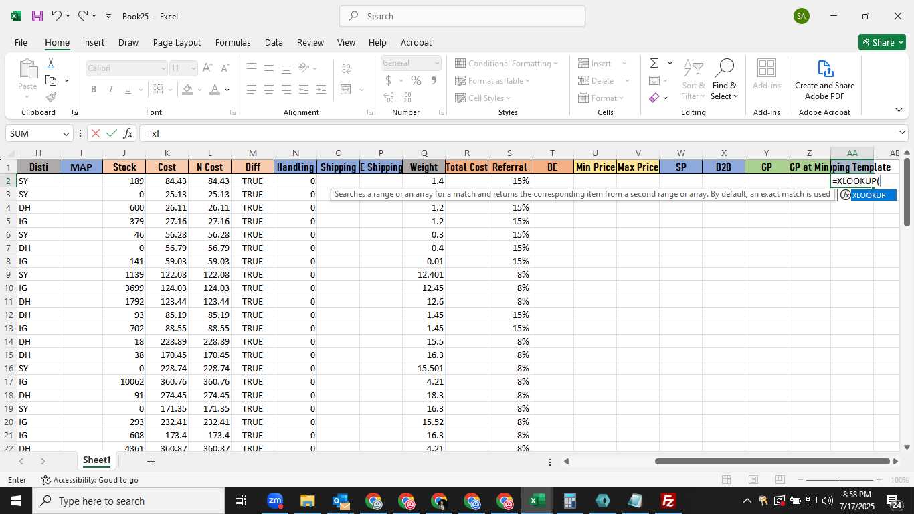The image size is (914, 514).
Task: Click inside the formula bar input
Action: 519,133
